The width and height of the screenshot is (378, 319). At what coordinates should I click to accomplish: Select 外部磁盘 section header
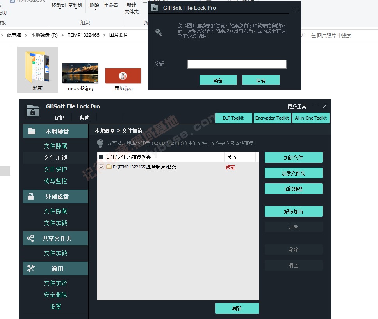point(55,196)
